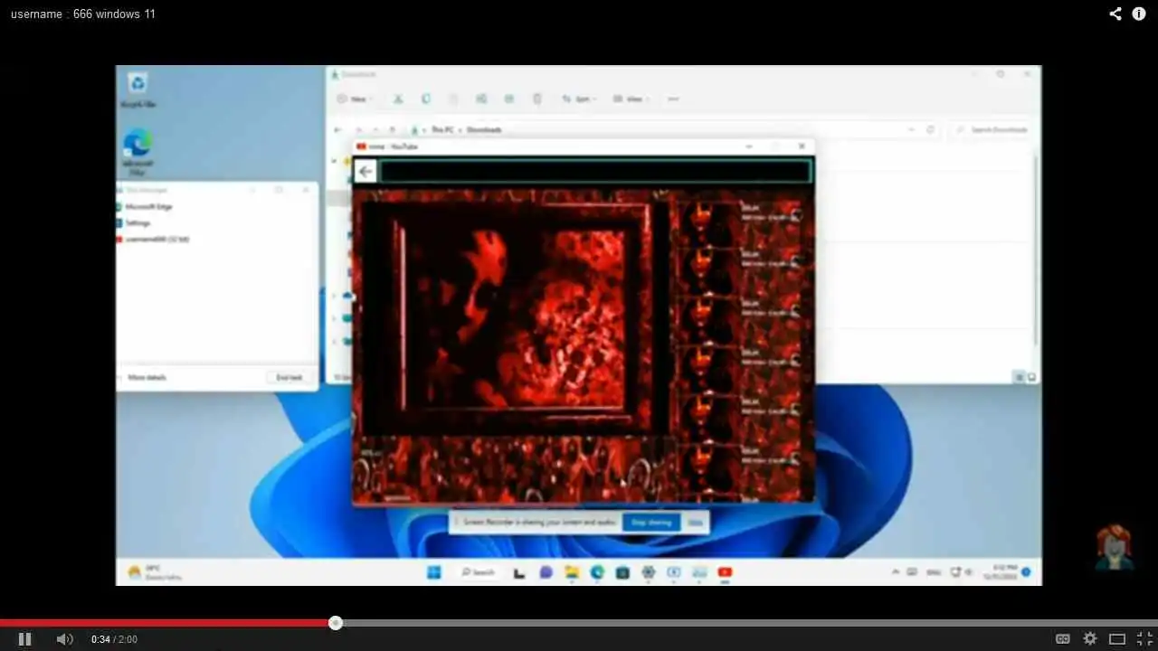Expand the Explorer address bar history chevron
1158x651 pixels.
(911, 130)
